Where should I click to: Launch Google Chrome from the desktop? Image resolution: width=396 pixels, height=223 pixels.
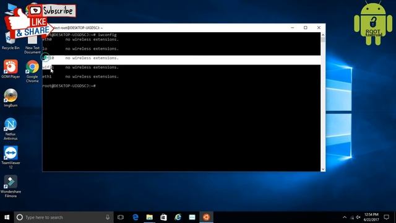[x=32, y=71]
